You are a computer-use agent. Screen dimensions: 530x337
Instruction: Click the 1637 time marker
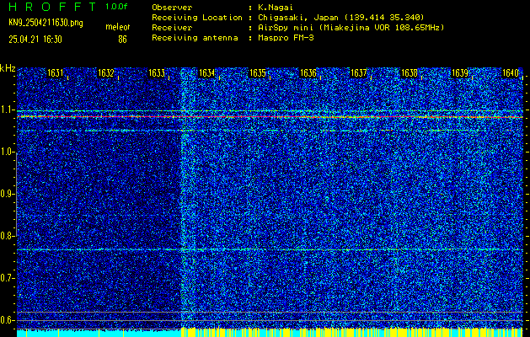359,73
